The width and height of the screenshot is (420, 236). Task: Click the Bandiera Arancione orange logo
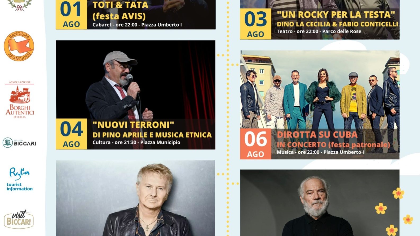[x=19, y=46]
